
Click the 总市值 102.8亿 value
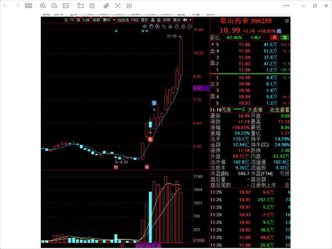241,162
